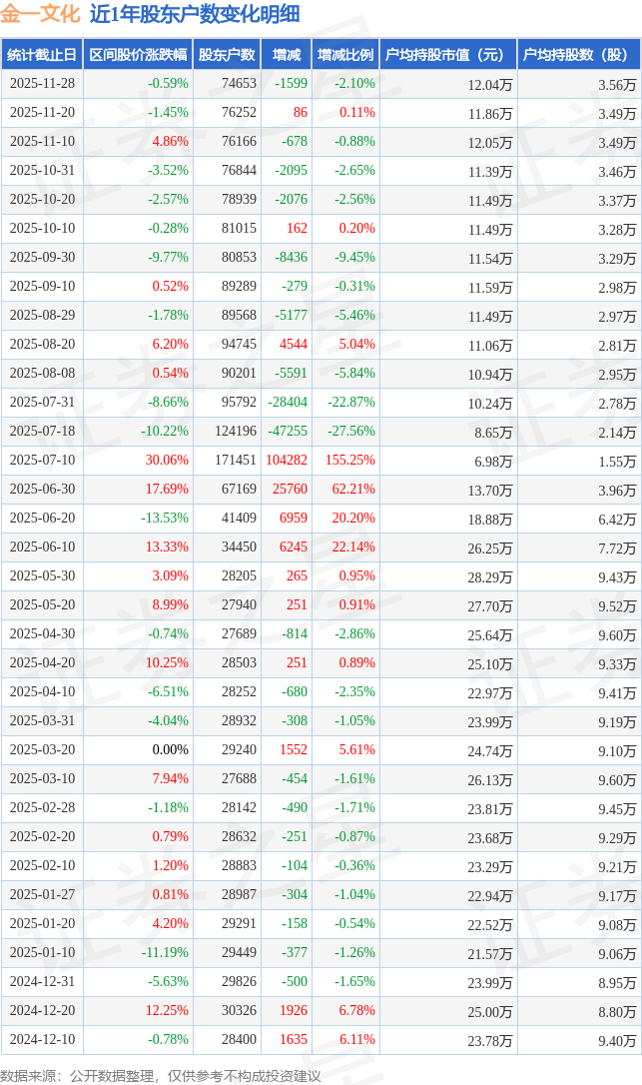Click the 30.06% price change cell

(x=167, y=461)
